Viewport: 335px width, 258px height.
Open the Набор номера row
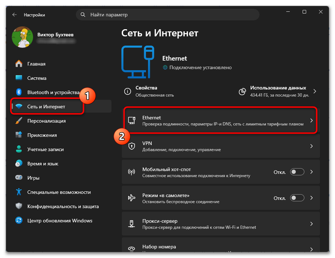221,245
